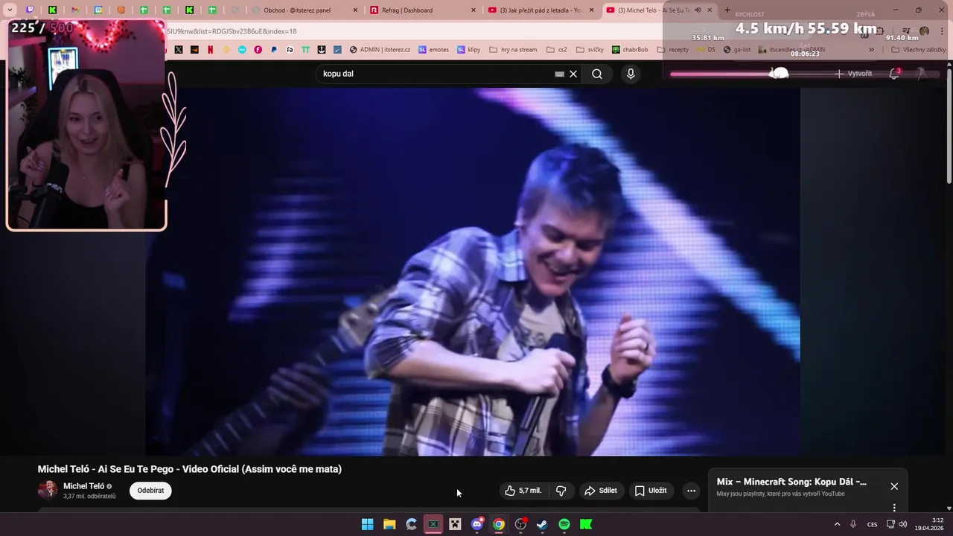Image resolution: width=953 pixels, height=536 pixels.
Task: Open YouTube notifications bell
Action: (x=894, y=74)
